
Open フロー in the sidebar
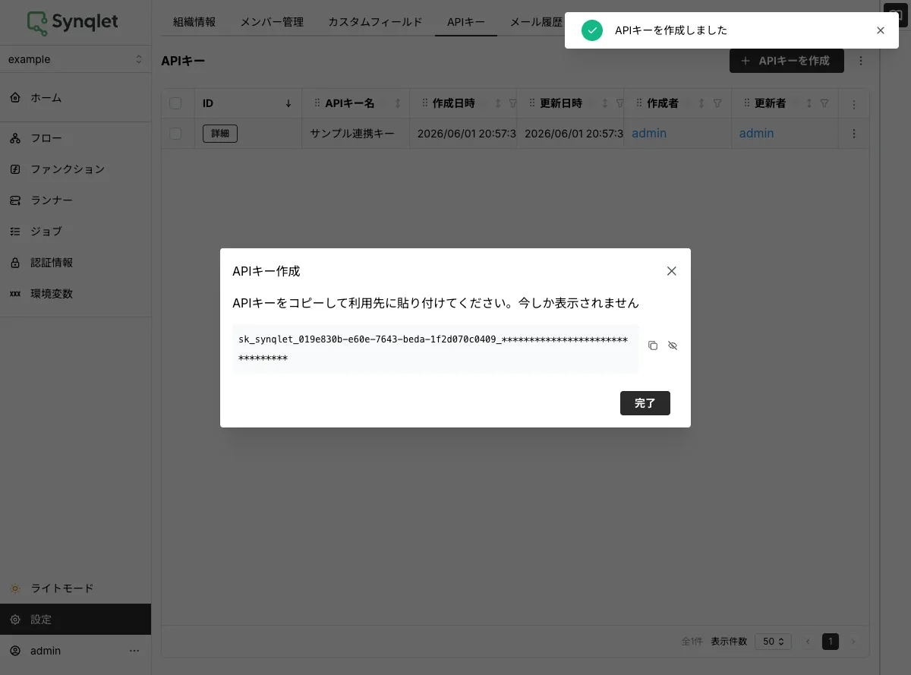click(75, 138)
